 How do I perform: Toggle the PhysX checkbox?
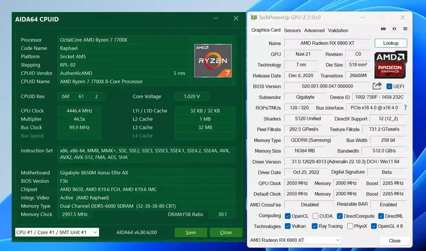point(350,226)
